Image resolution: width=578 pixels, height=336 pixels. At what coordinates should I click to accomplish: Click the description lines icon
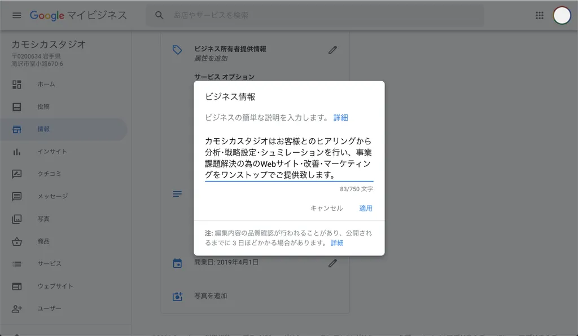pyautogui.click(x=177, y=194)
